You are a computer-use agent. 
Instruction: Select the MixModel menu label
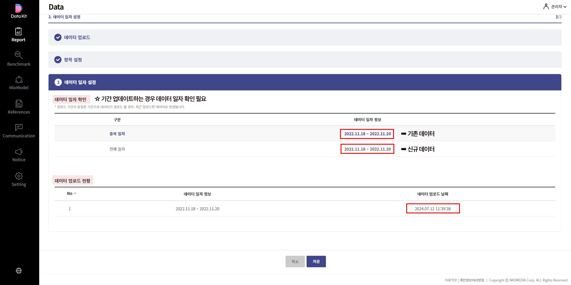click(x=19, y=88)
